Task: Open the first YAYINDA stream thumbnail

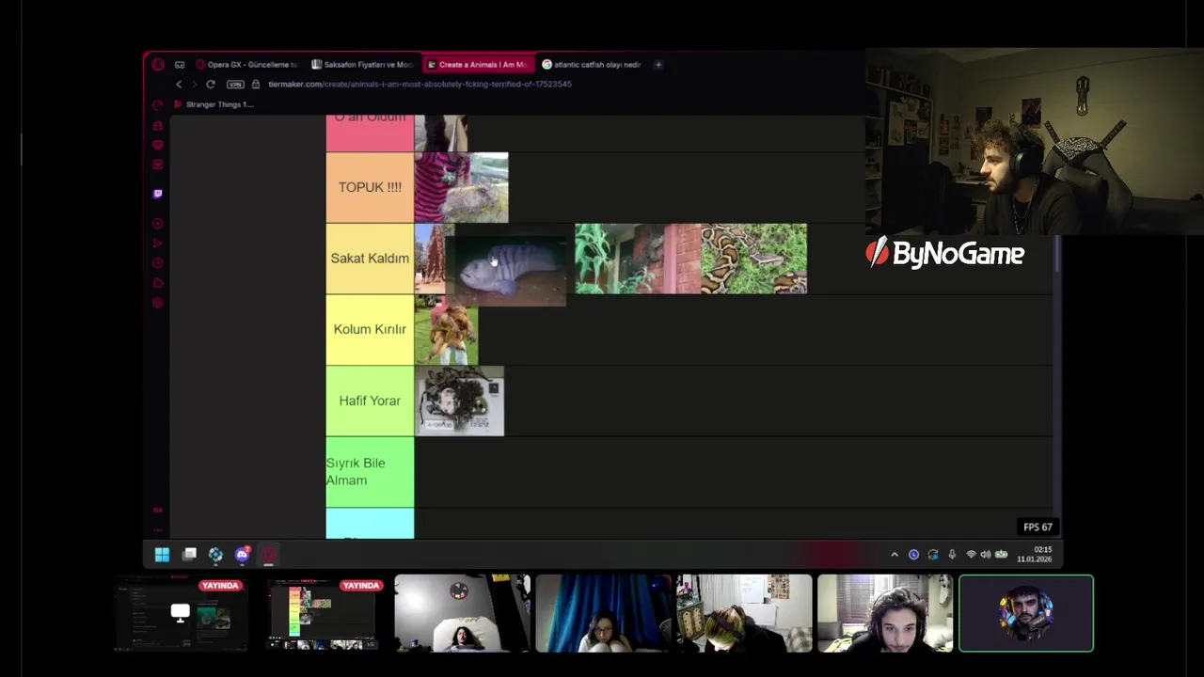Action: pos(181,613)
